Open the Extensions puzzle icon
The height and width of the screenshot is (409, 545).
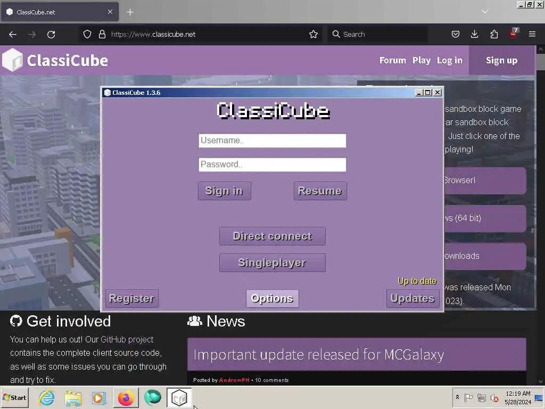click(x=494, y=34)
